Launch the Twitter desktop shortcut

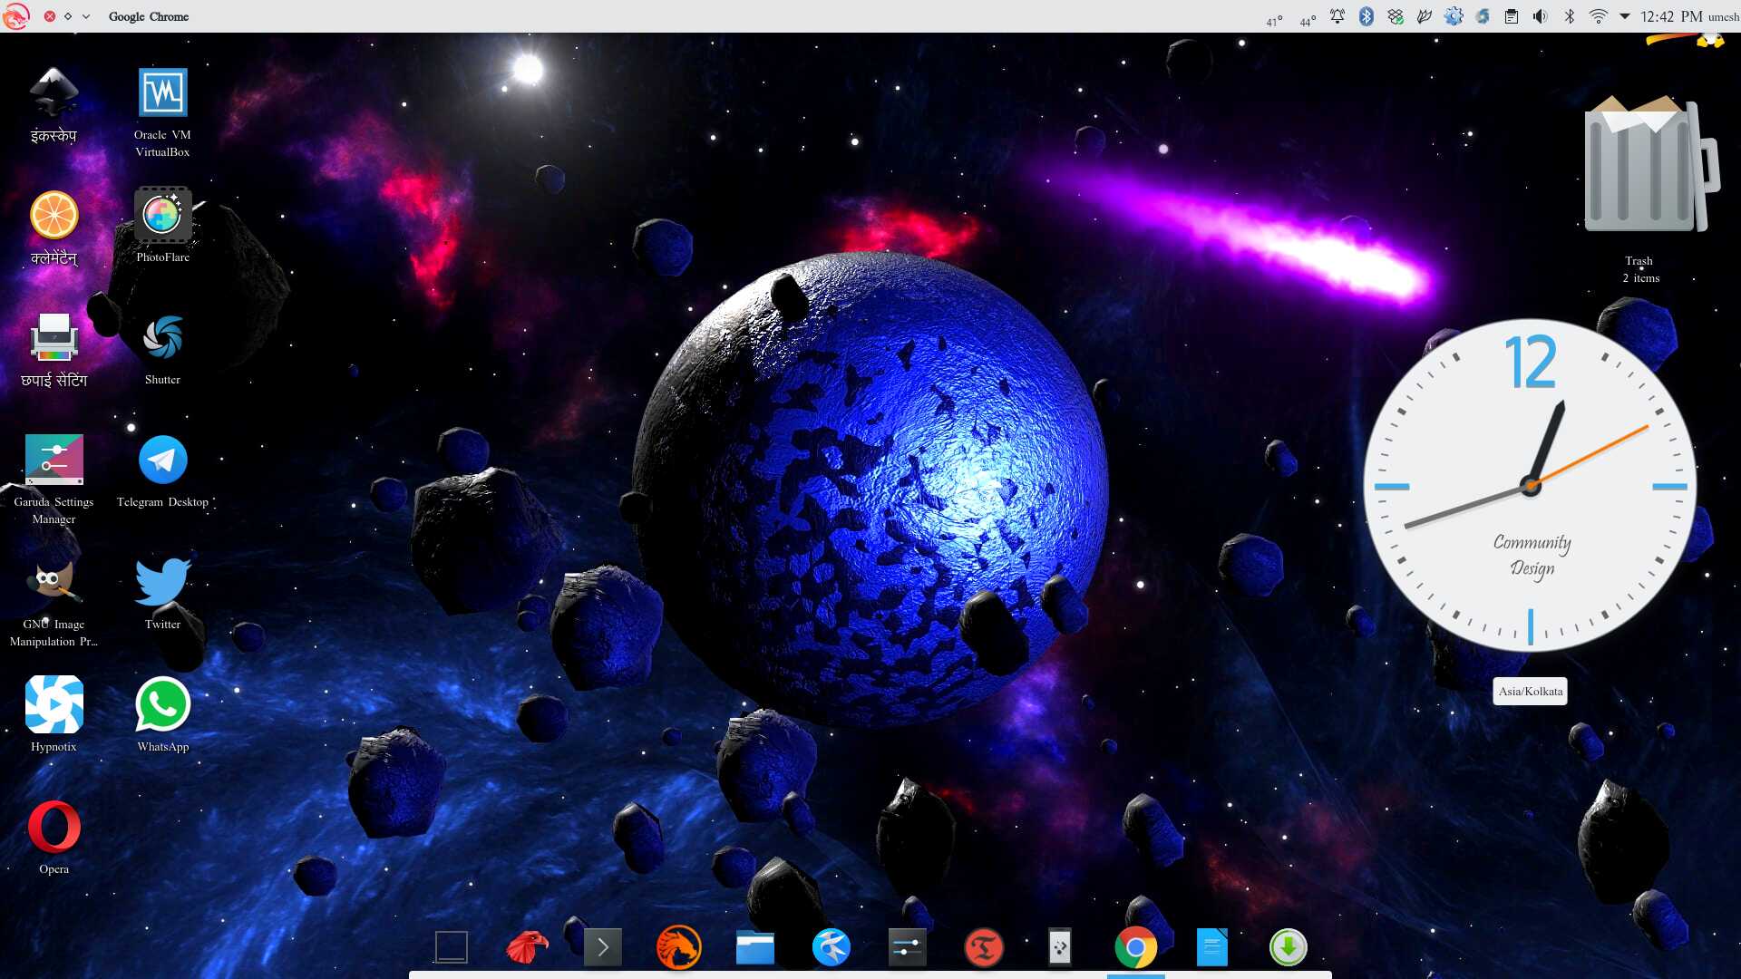(162, 583)
